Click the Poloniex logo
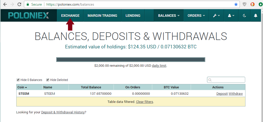This screenshot has width=263, height=122. 29,16
